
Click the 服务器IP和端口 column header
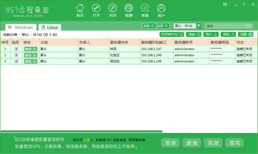[157, 42]
